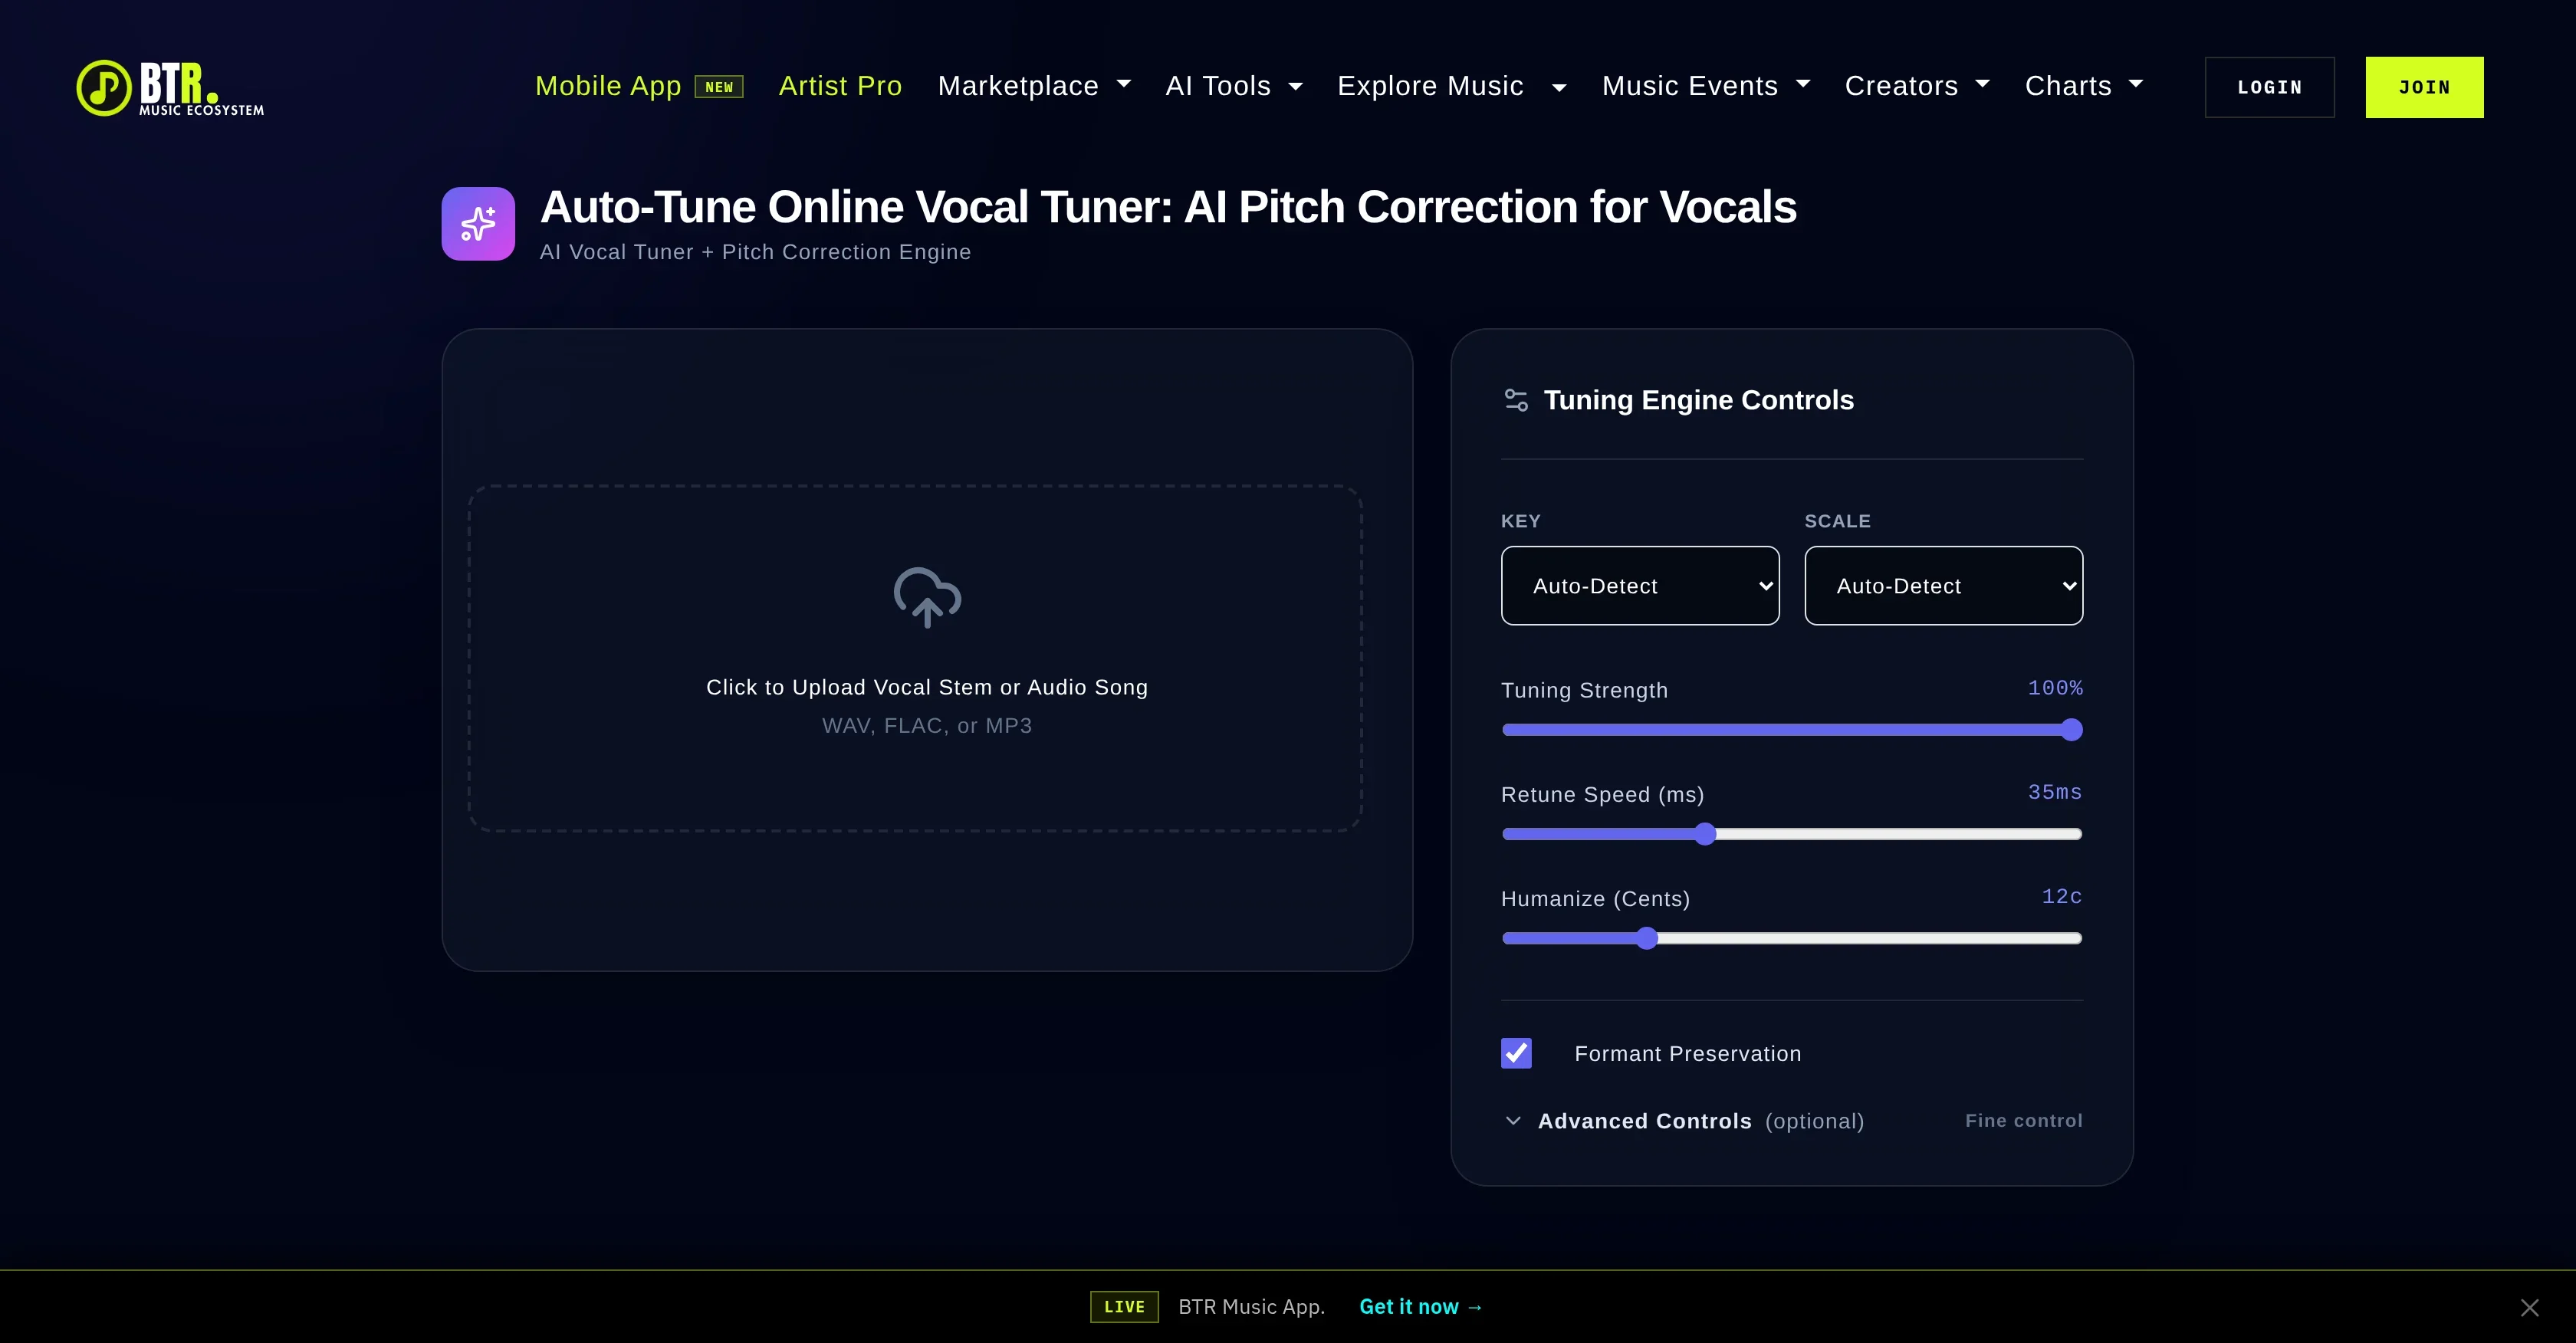Click the Tuning Strength slider
Viewport: 2576px width, 1343px height.
pos(1792,730)
